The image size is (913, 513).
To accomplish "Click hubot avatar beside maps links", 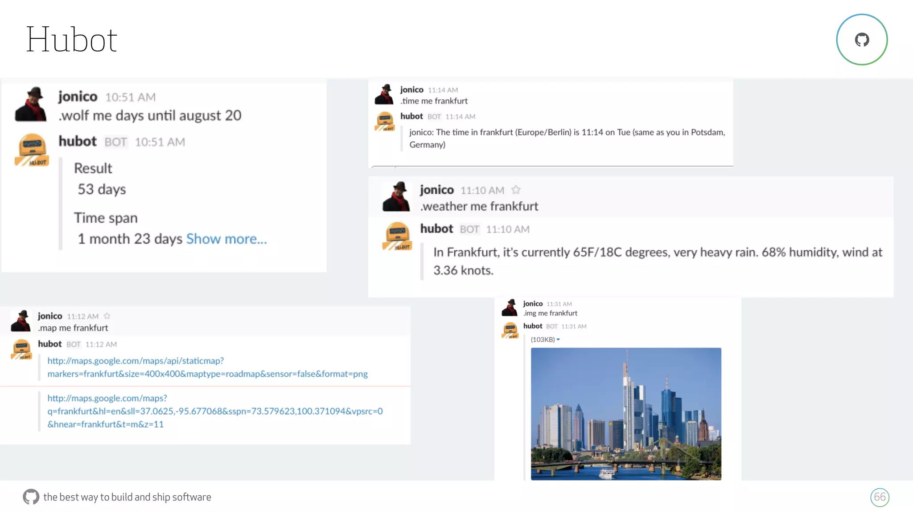I will (21, 350).
